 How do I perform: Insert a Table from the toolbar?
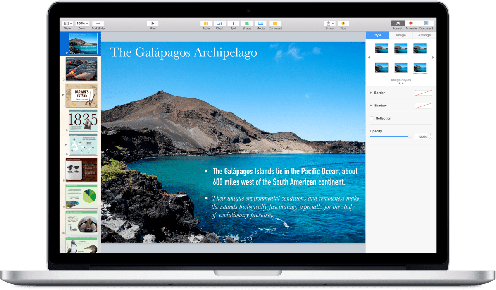[206, 24]
